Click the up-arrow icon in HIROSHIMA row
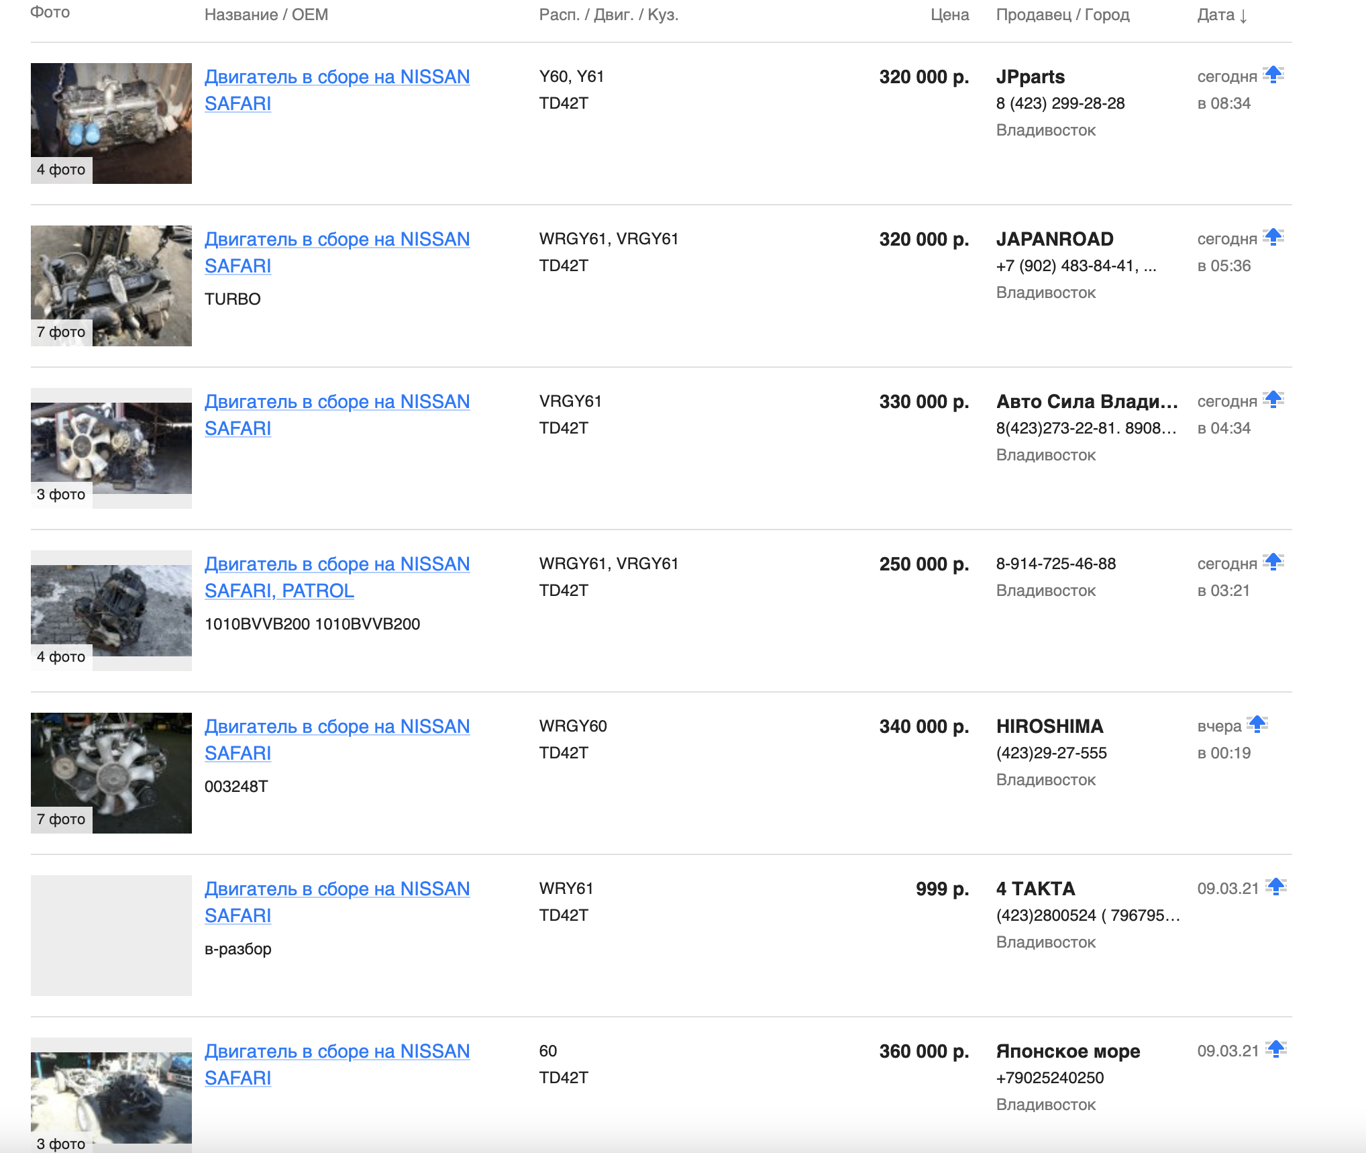 1257,724
